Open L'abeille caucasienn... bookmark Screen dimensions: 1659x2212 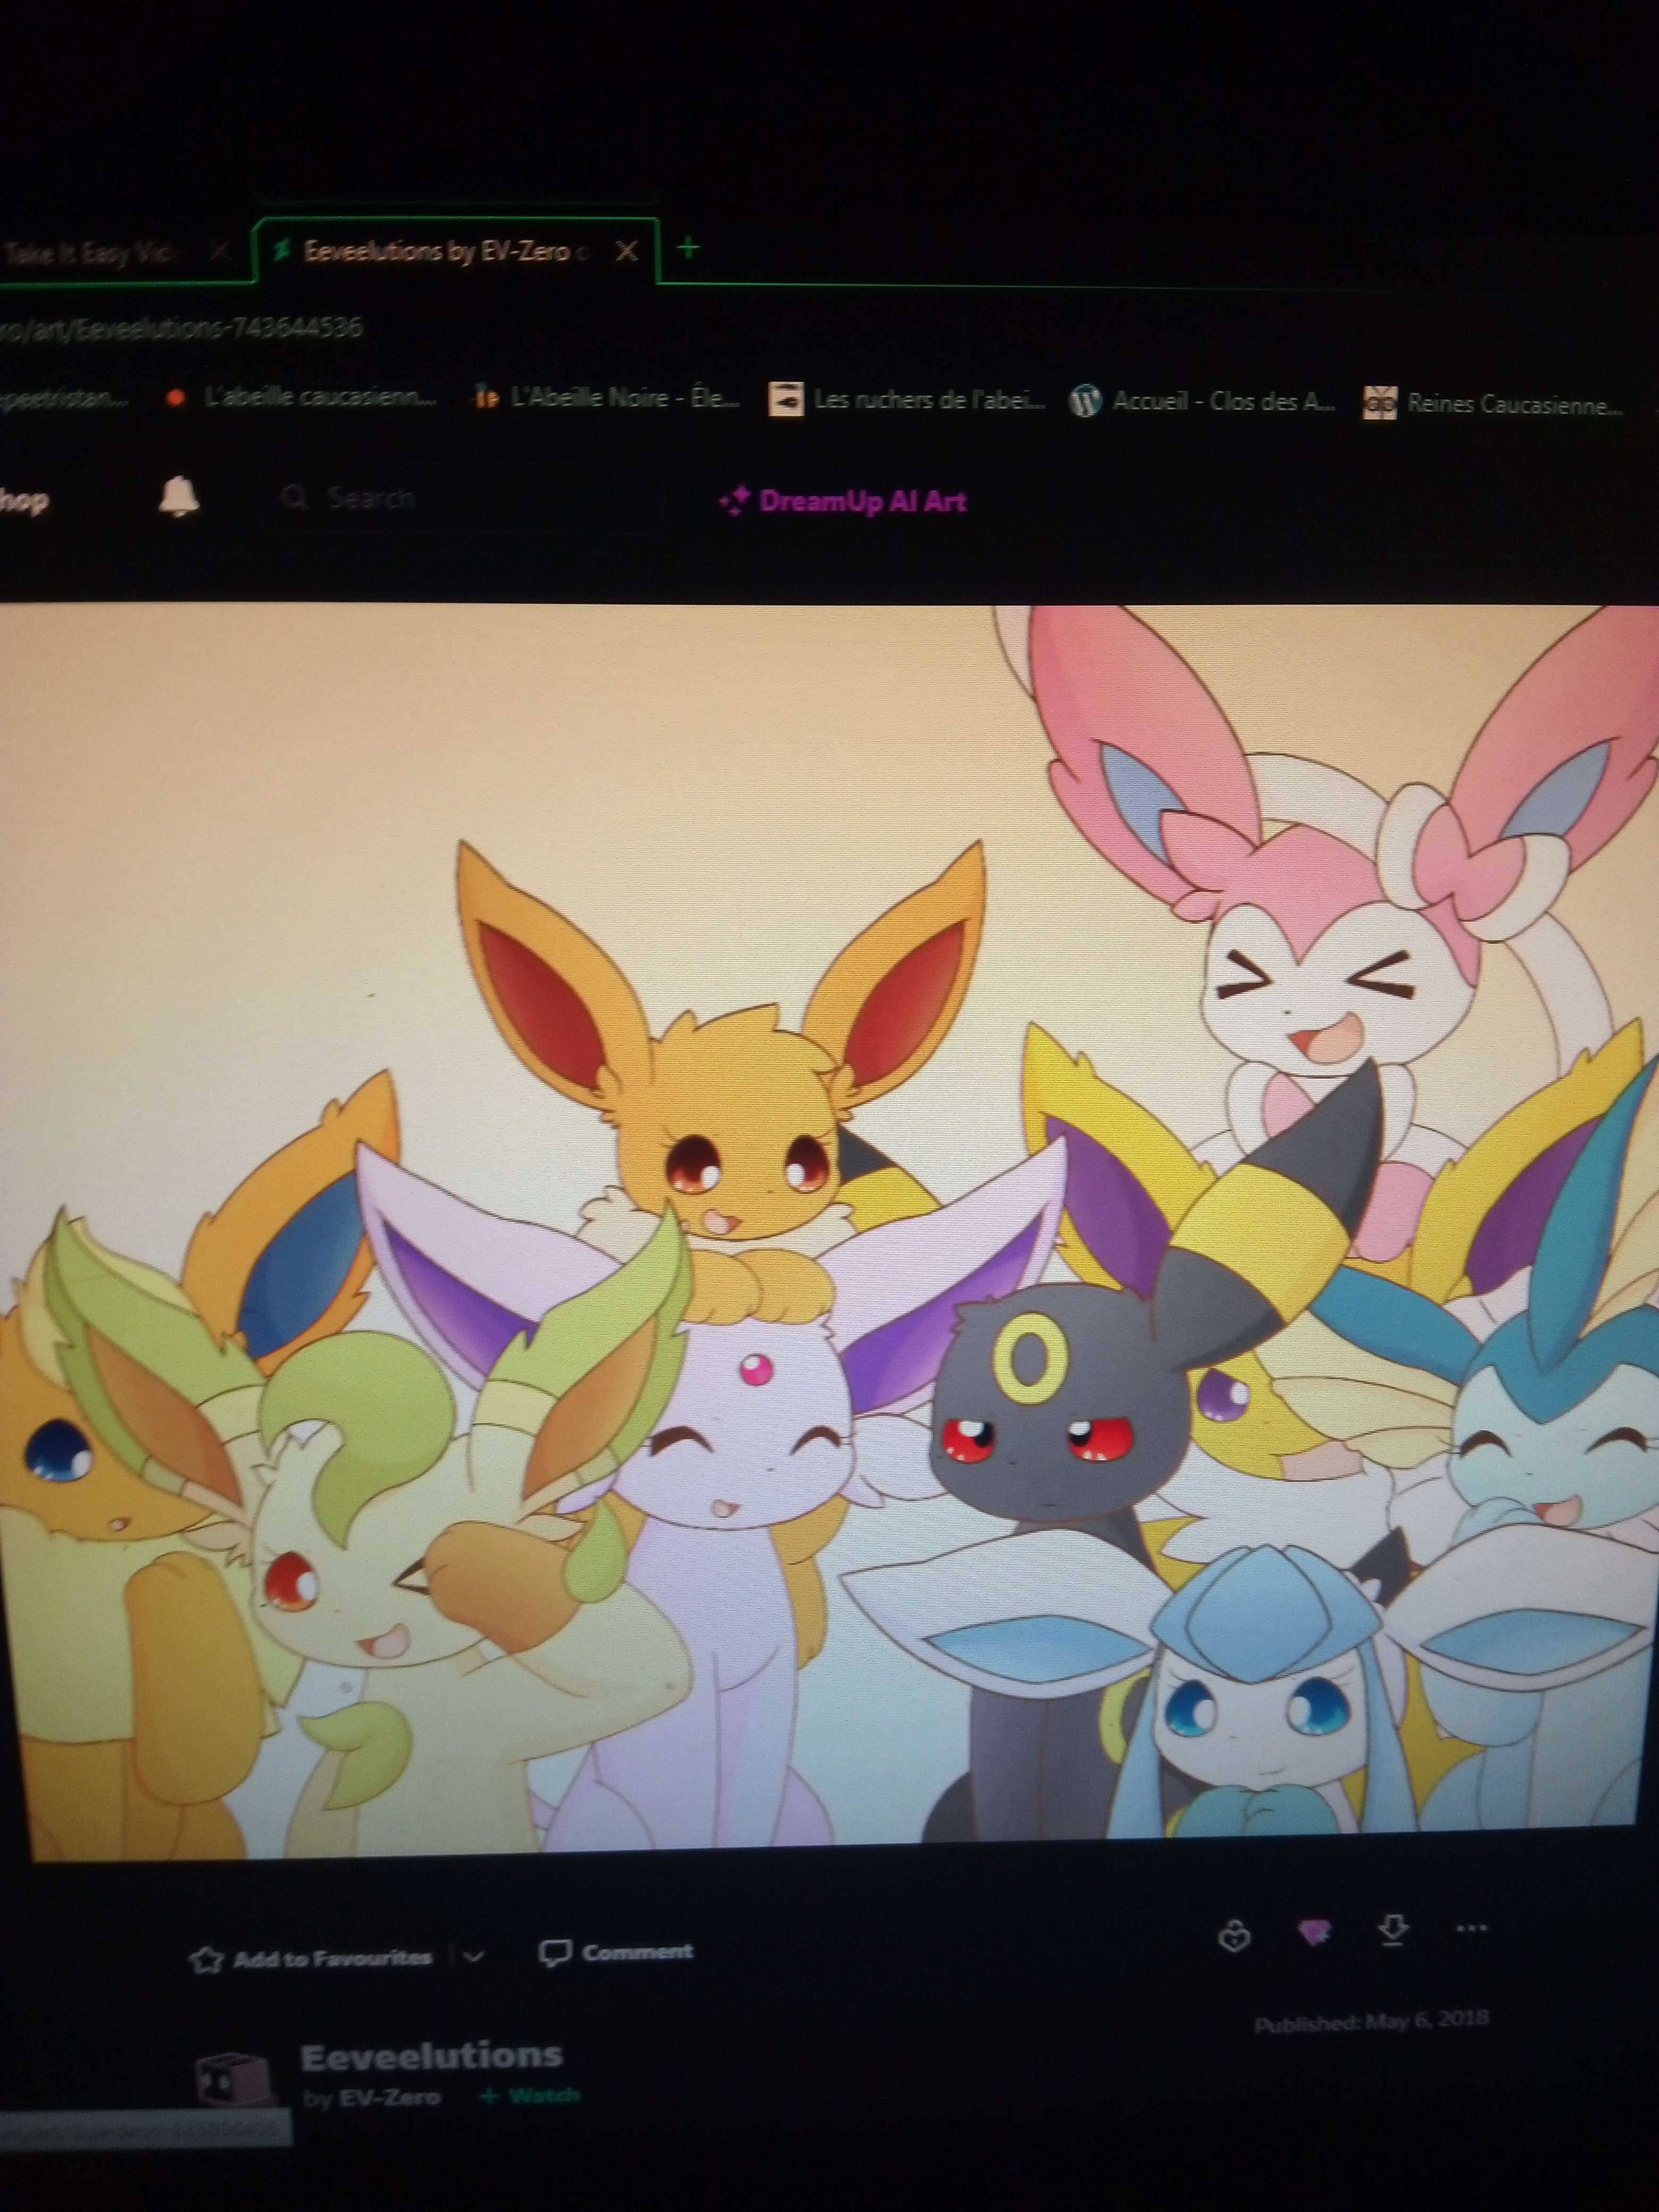[x=301, y=397]
